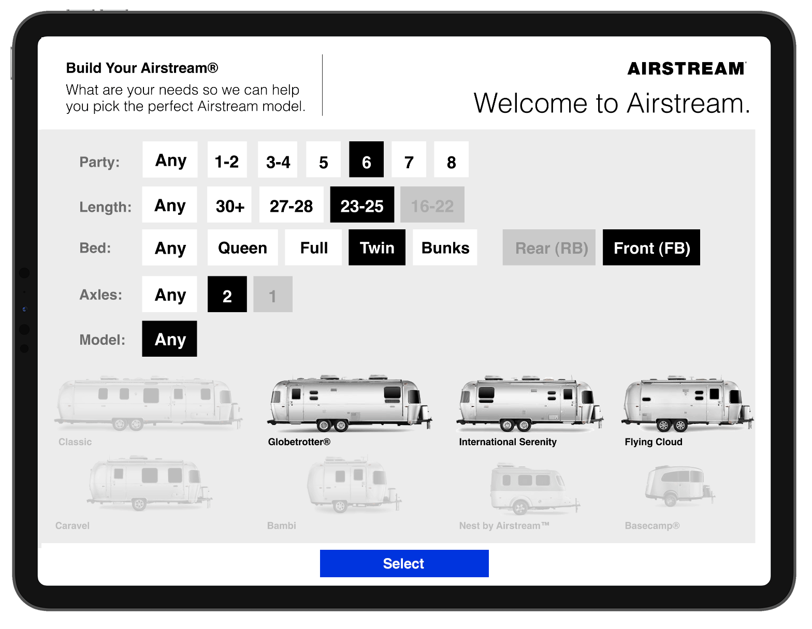Choose party size 3-4
The image size is (812, 629).
point(278,159)
